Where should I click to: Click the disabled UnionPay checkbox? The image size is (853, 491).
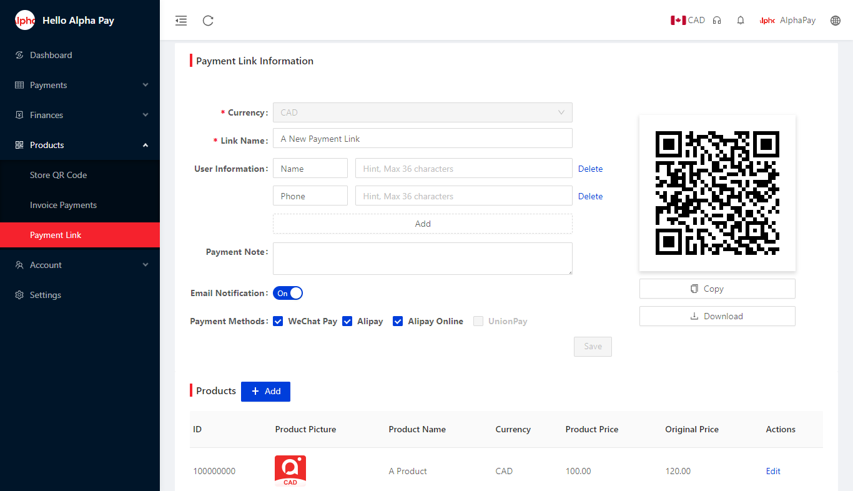[478, 321]
